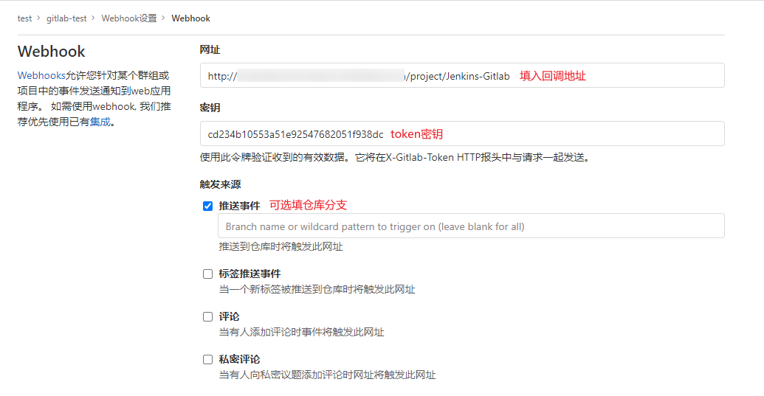Go to gitlab-test breadcrumb
The height and width of the screenshot is (396, 764).
click(66, 18)
